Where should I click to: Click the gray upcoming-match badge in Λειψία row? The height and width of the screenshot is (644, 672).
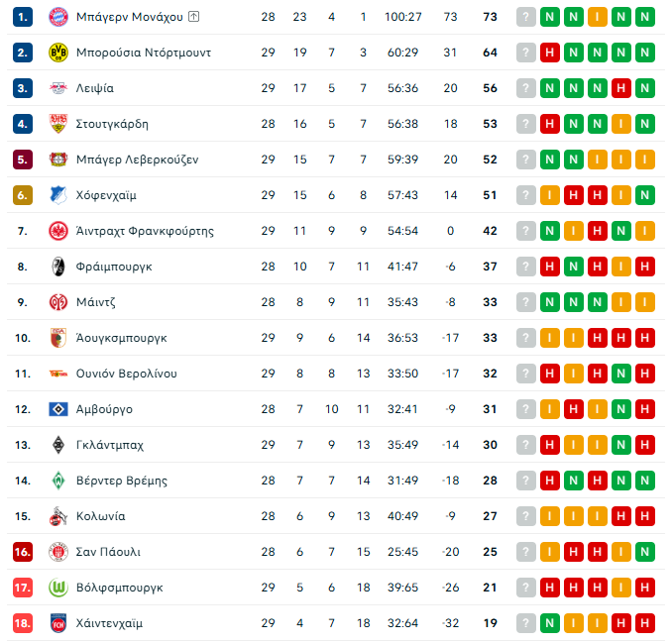pos(525,88)
